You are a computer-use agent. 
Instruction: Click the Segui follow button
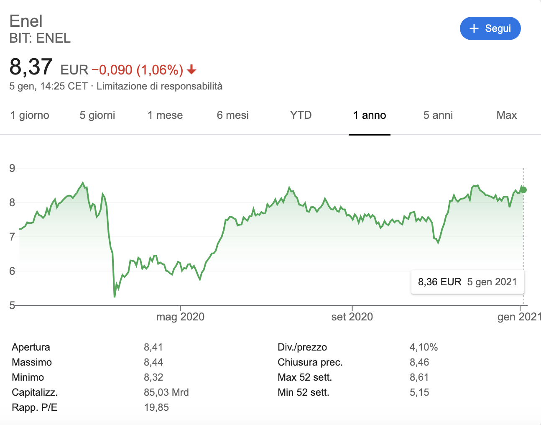tap(490, 28)
